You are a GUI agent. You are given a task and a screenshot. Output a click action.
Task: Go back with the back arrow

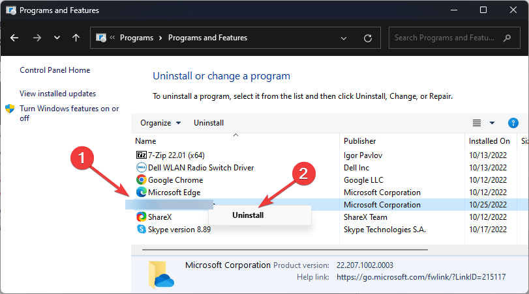[14, 38]
